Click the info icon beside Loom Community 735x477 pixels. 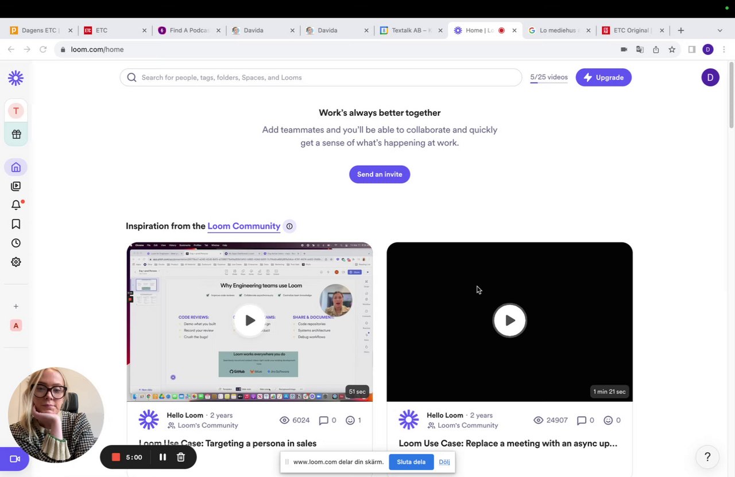[289, 226]
